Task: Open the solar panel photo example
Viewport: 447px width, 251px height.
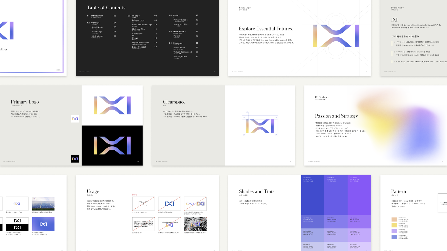Action: (x=43, y=204)
